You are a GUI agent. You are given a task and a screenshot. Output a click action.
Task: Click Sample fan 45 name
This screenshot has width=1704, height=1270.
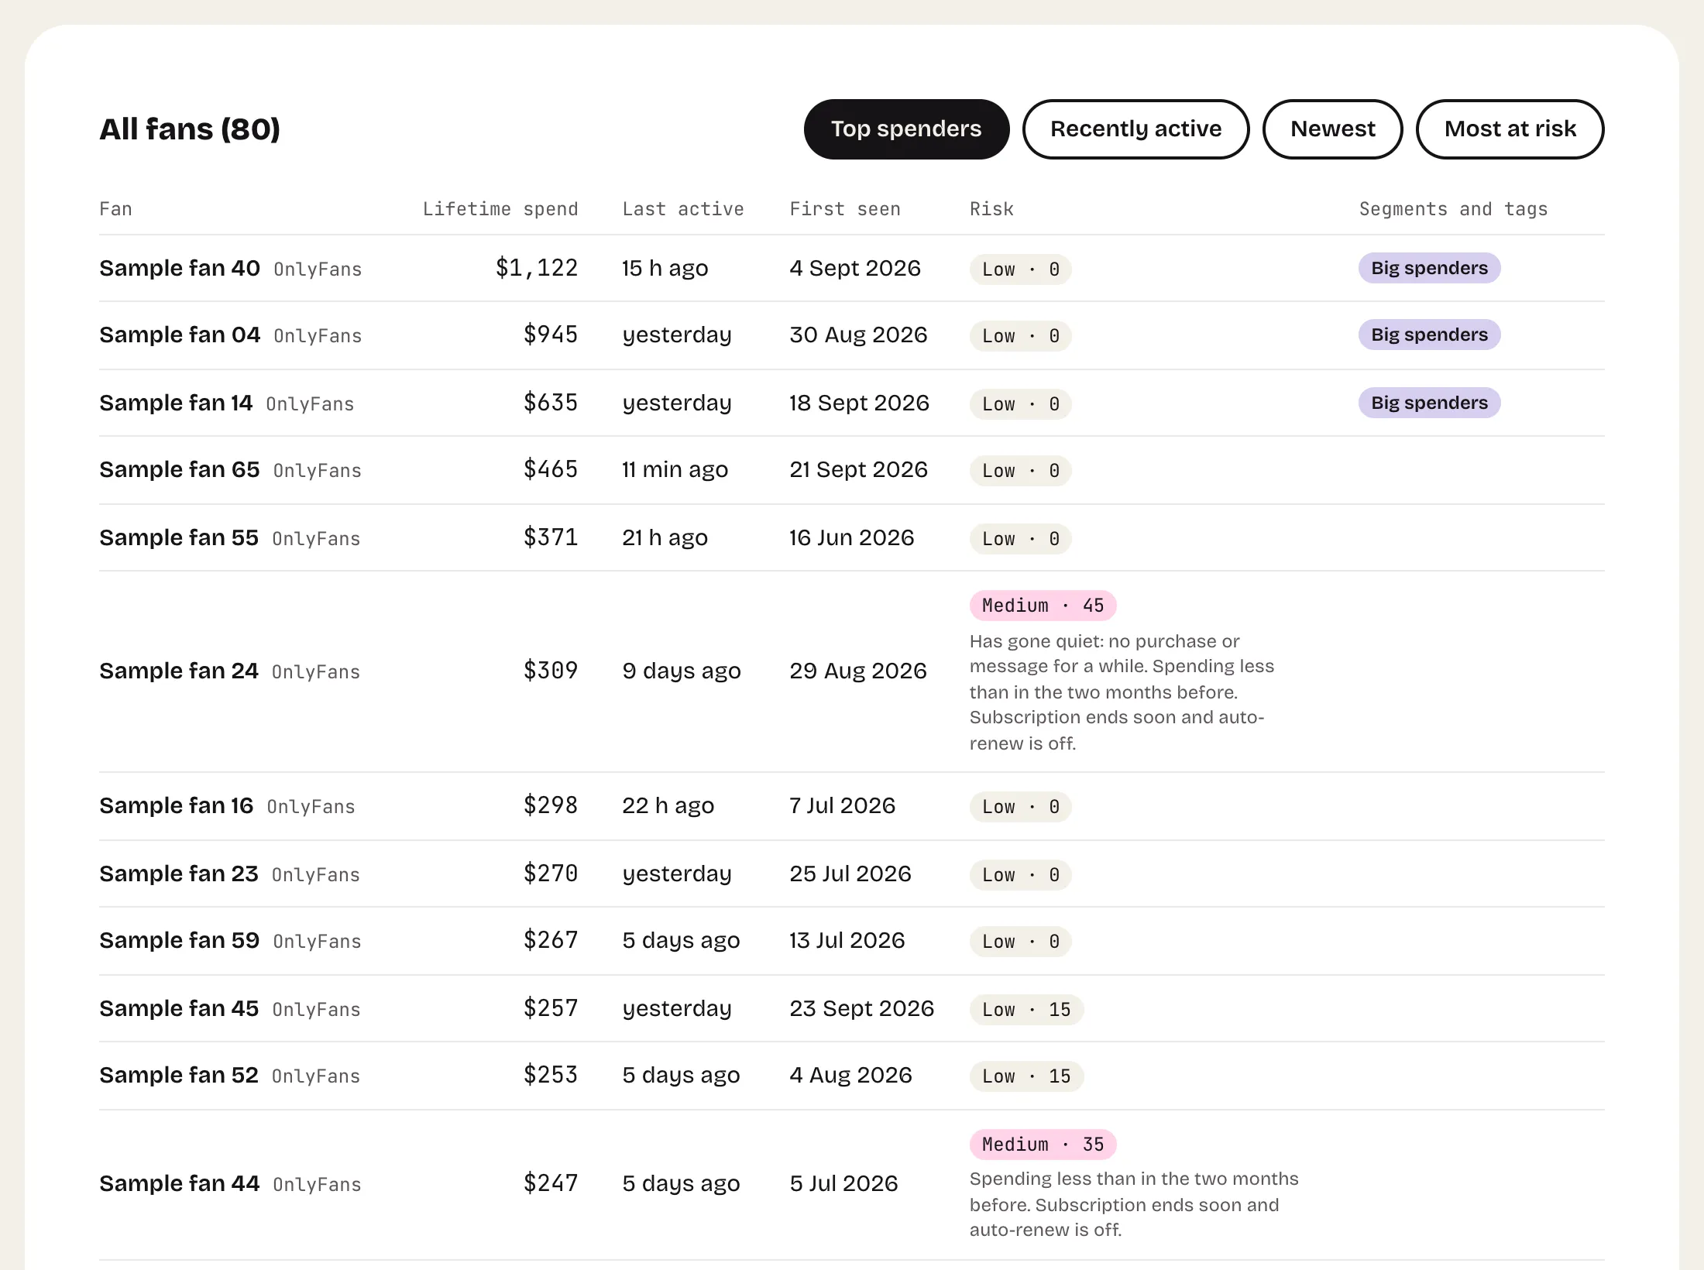click(x=179, y=1008)
